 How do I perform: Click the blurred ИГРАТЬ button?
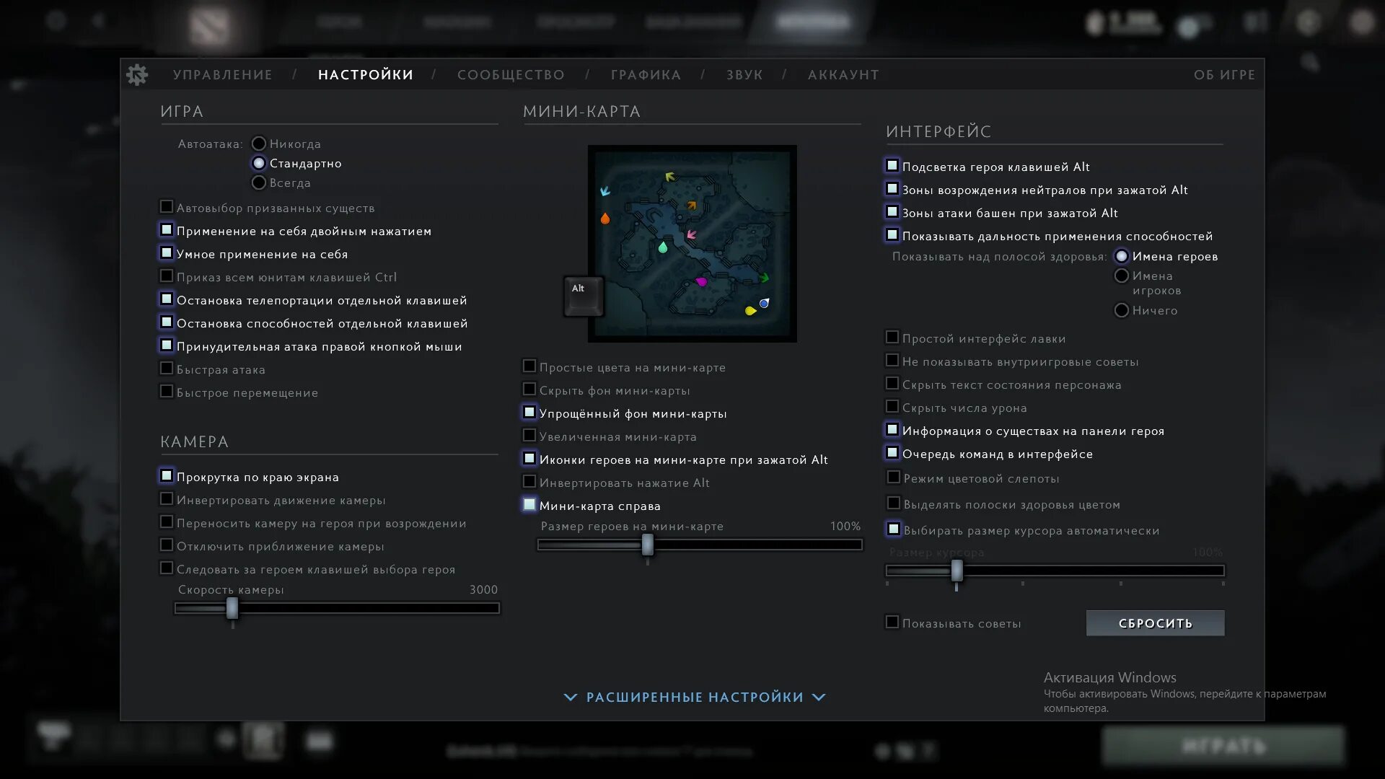click(1223, 746)
